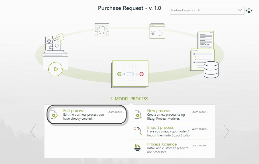Click the text 'Import them into Bizagi Studio'

[x=169, y=135]
